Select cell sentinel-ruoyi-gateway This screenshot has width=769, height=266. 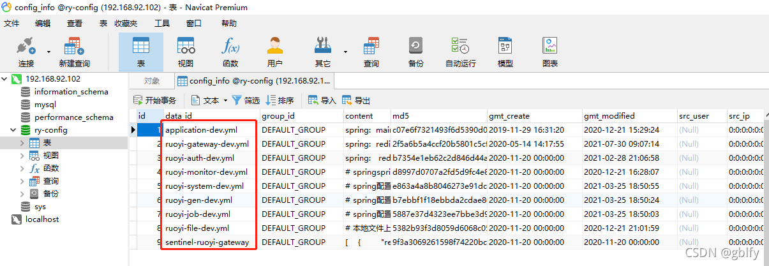click(x=211, y=242)
